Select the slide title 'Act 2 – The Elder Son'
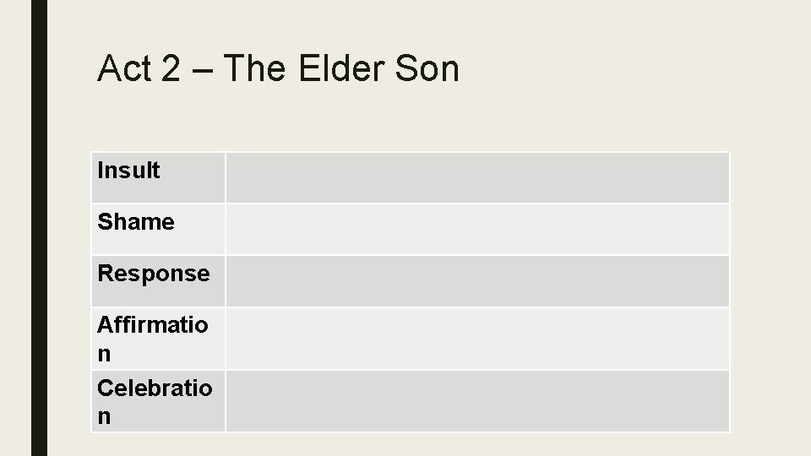The height and width of the screenshot is (456, 811). pos(278,68)
